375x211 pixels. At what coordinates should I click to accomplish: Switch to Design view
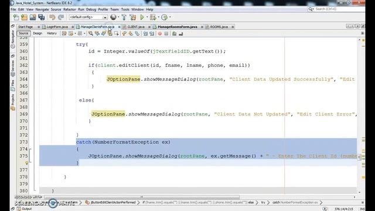tap(37, 33)
